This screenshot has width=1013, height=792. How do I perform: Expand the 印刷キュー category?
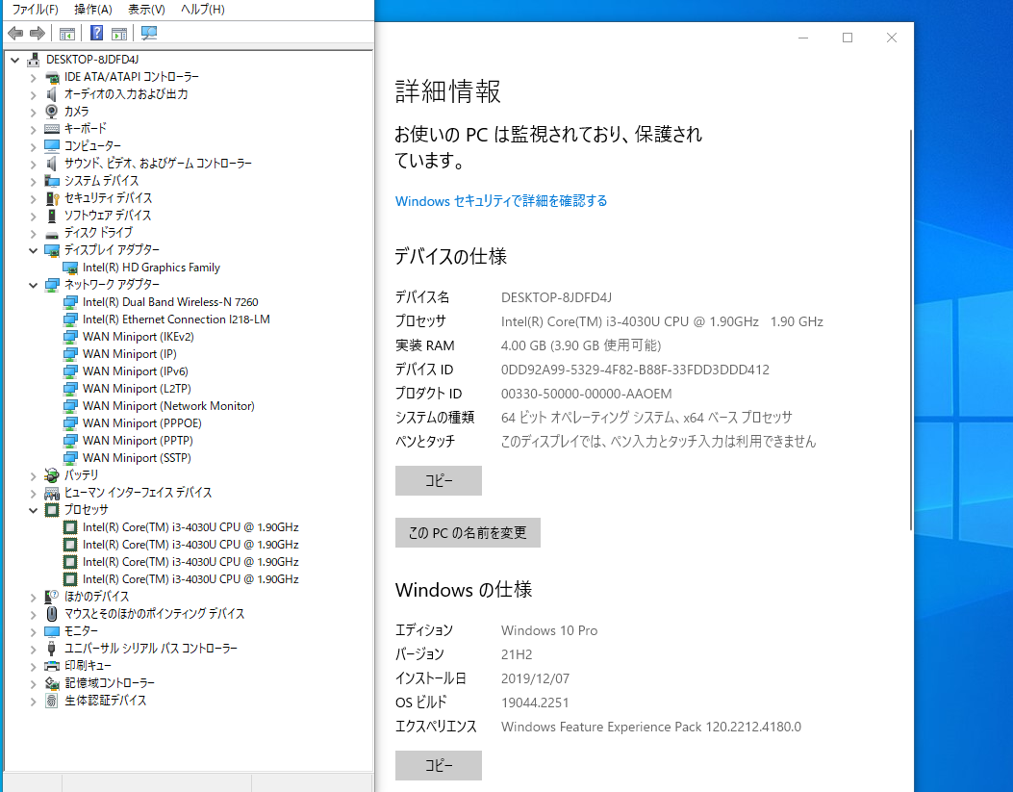[x=33, y=667]
